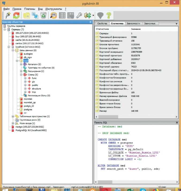Screen dimensions: 181x191
Task: Open properties of the selected object
Action: (27, 16)
